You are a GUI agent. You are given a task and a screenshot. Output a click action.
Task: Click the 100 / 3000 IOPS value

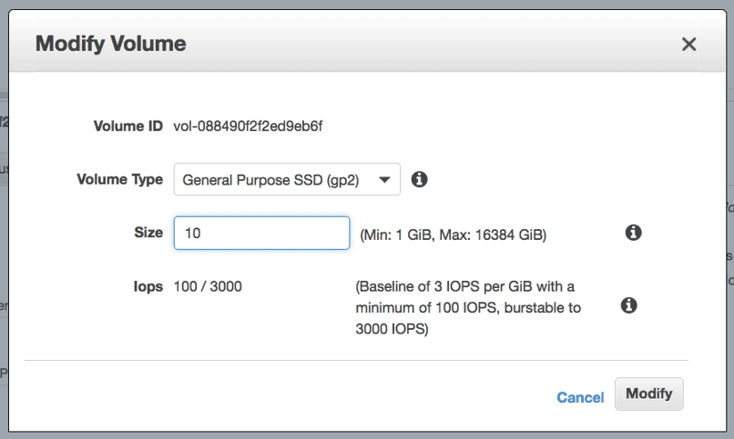[208, 286]
